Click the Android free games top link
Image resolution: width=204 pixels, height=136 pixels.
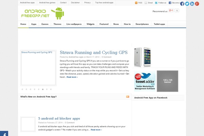pos(47,3)
